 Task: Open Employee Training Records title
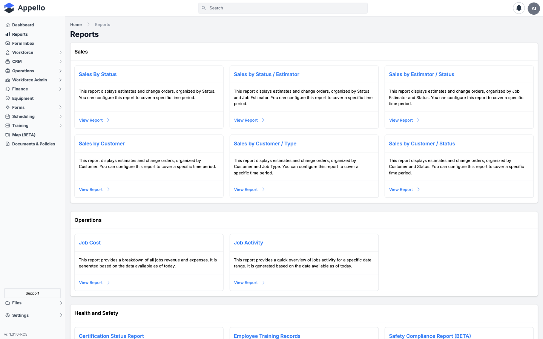pos(267,336)
